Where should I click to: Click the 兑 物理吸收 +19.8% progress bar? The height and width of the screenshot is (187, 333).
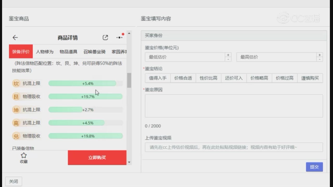(86, 136)
